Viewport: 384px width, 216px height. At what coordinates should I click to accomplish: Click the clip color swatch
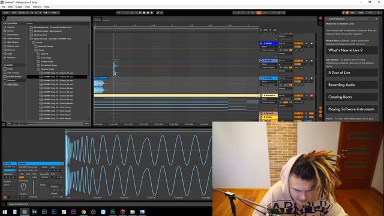[10, 170]
